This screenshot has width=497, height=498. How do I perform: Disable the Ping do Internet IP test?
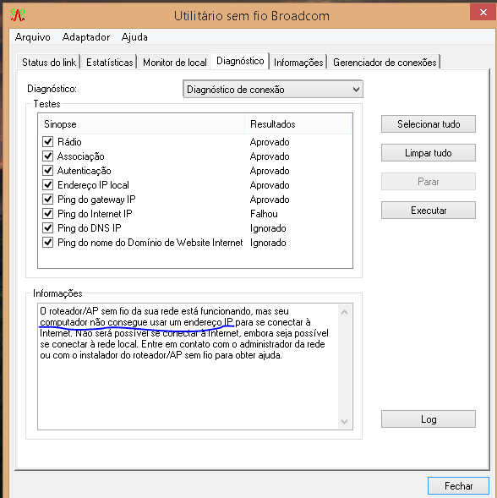(x=47, y=213)
